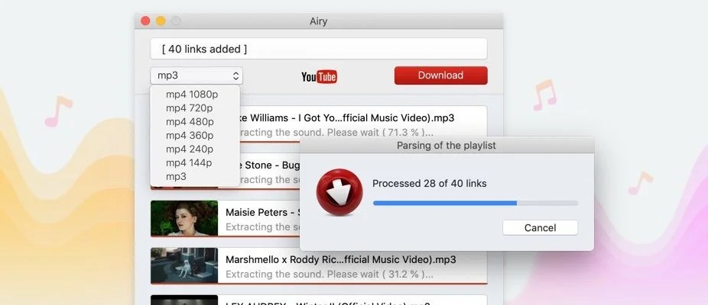The width and height of the screenshot is (708, 305).
Task: Click the 'Processed 28 of 40 links' text
Action: point(430,183)
